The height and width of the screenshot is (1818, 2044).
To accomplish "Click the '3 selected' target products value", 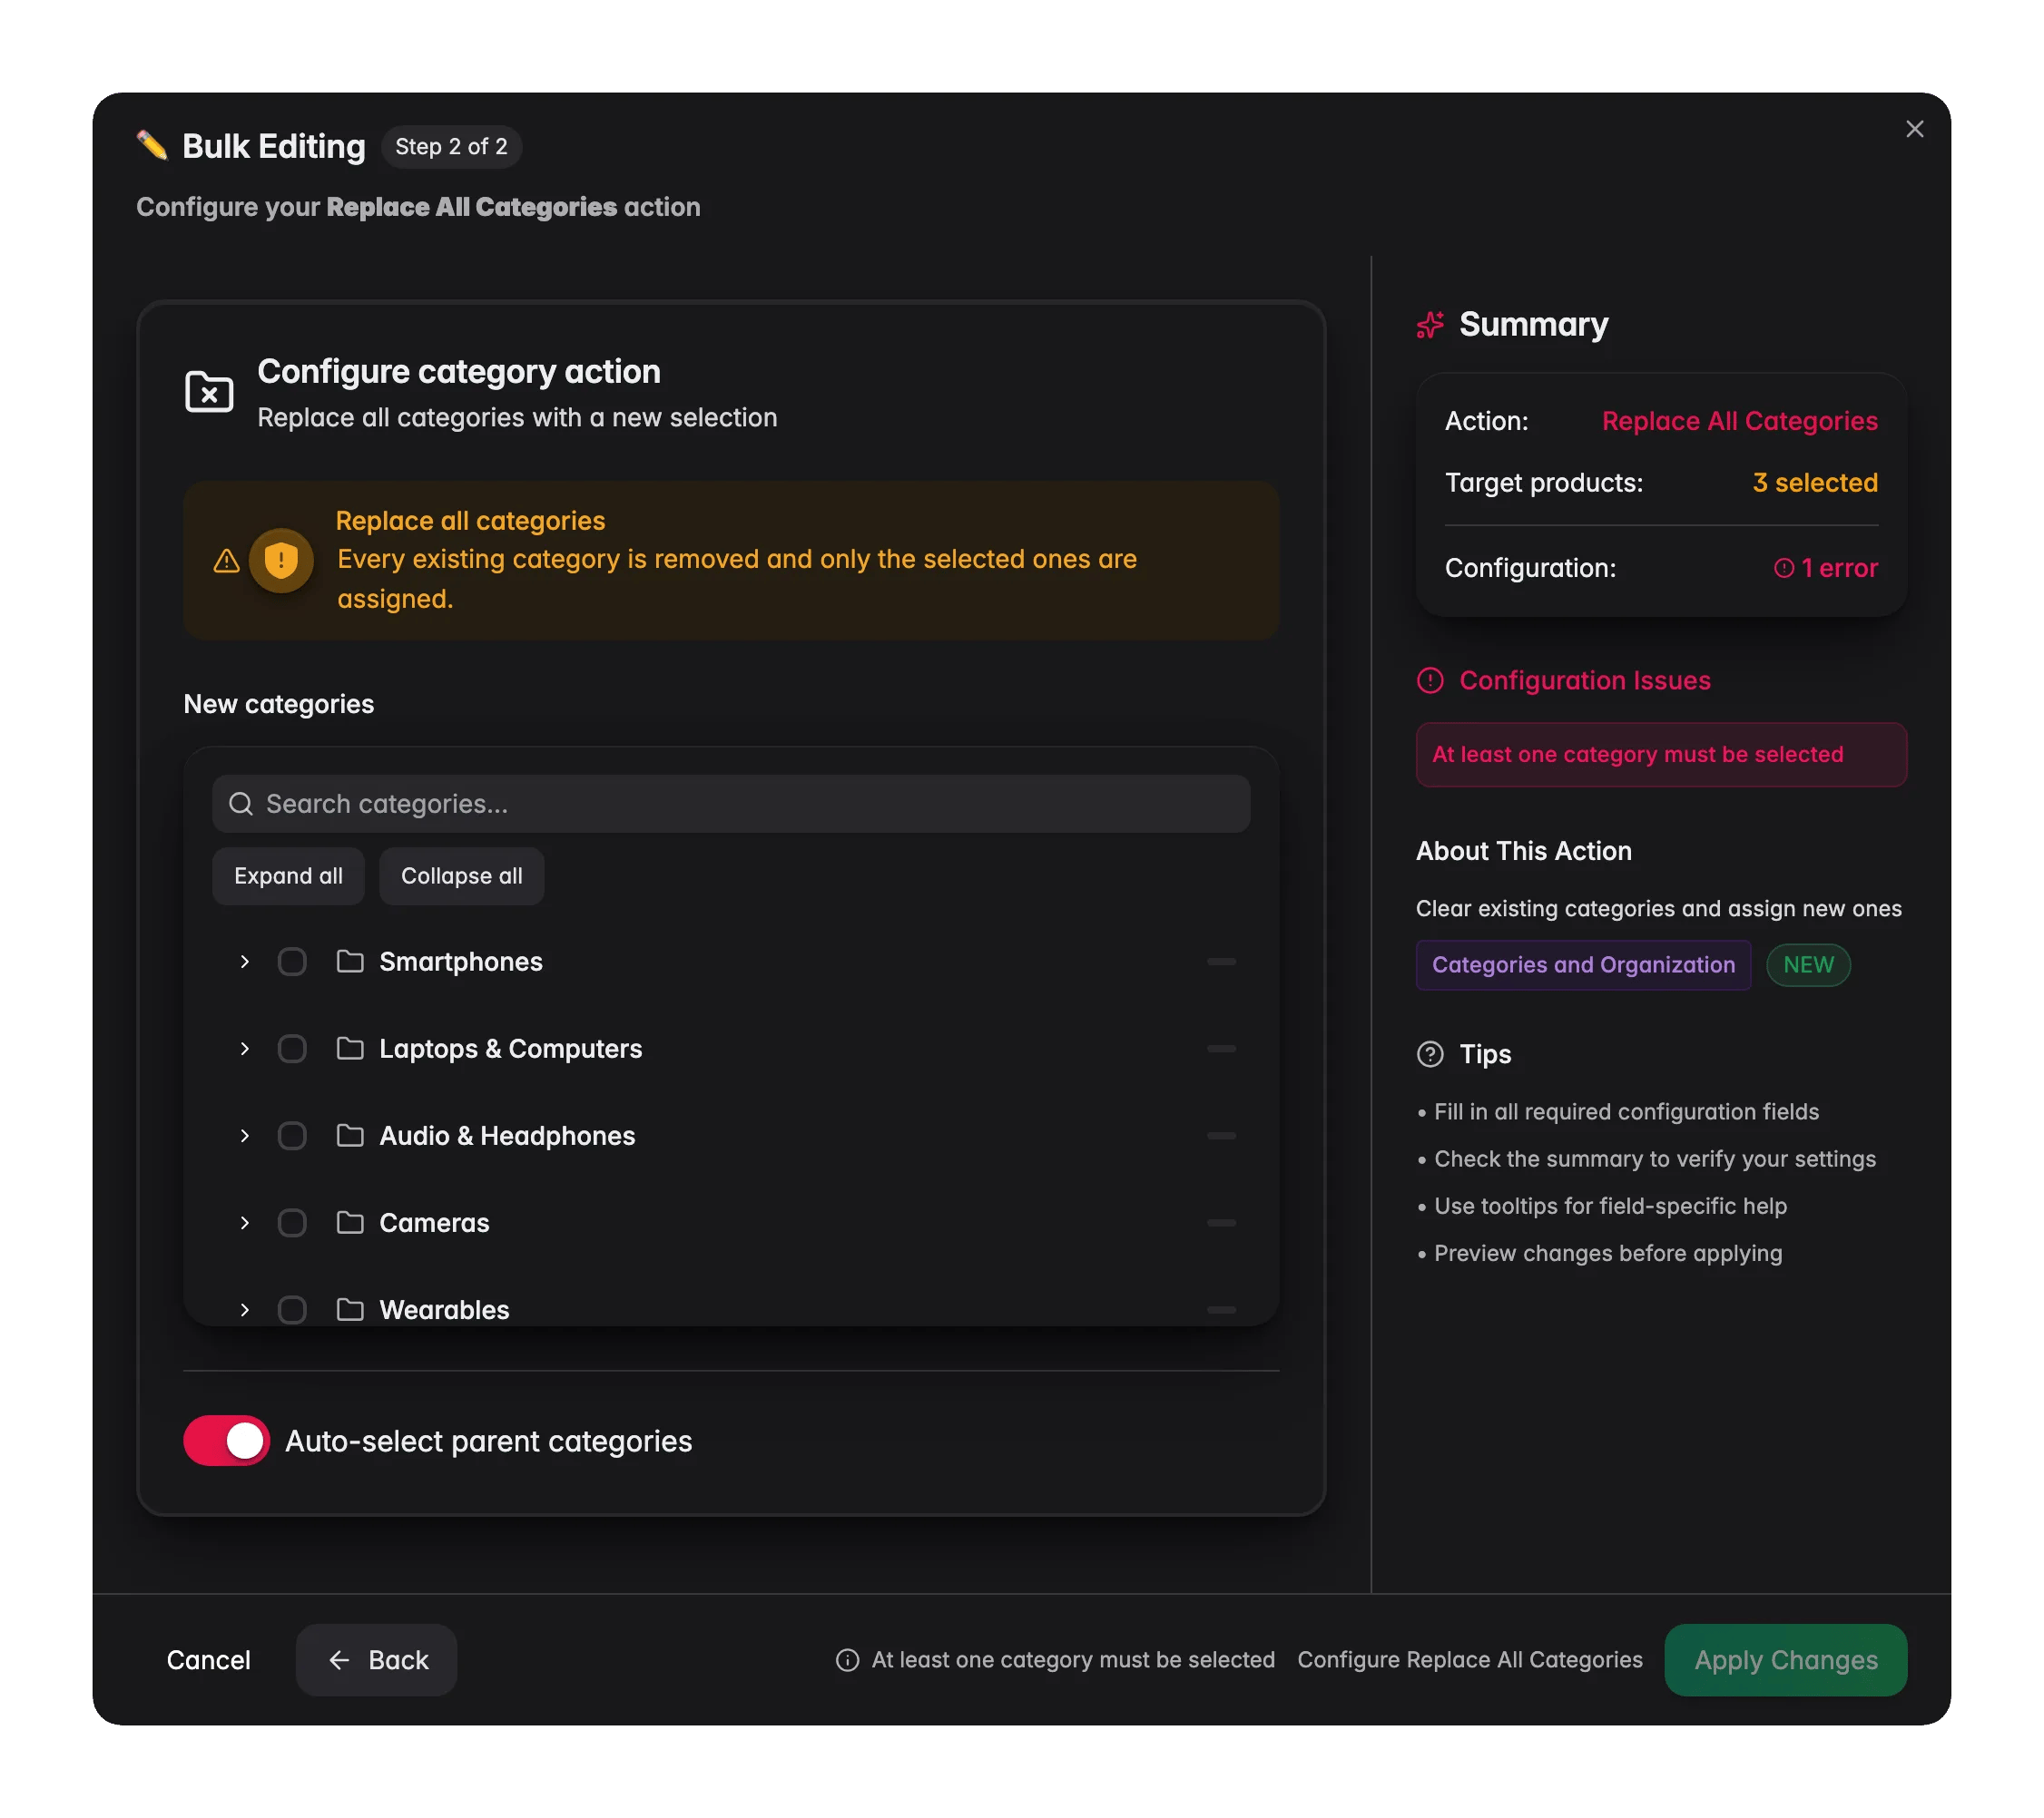I will (1815, 483).
